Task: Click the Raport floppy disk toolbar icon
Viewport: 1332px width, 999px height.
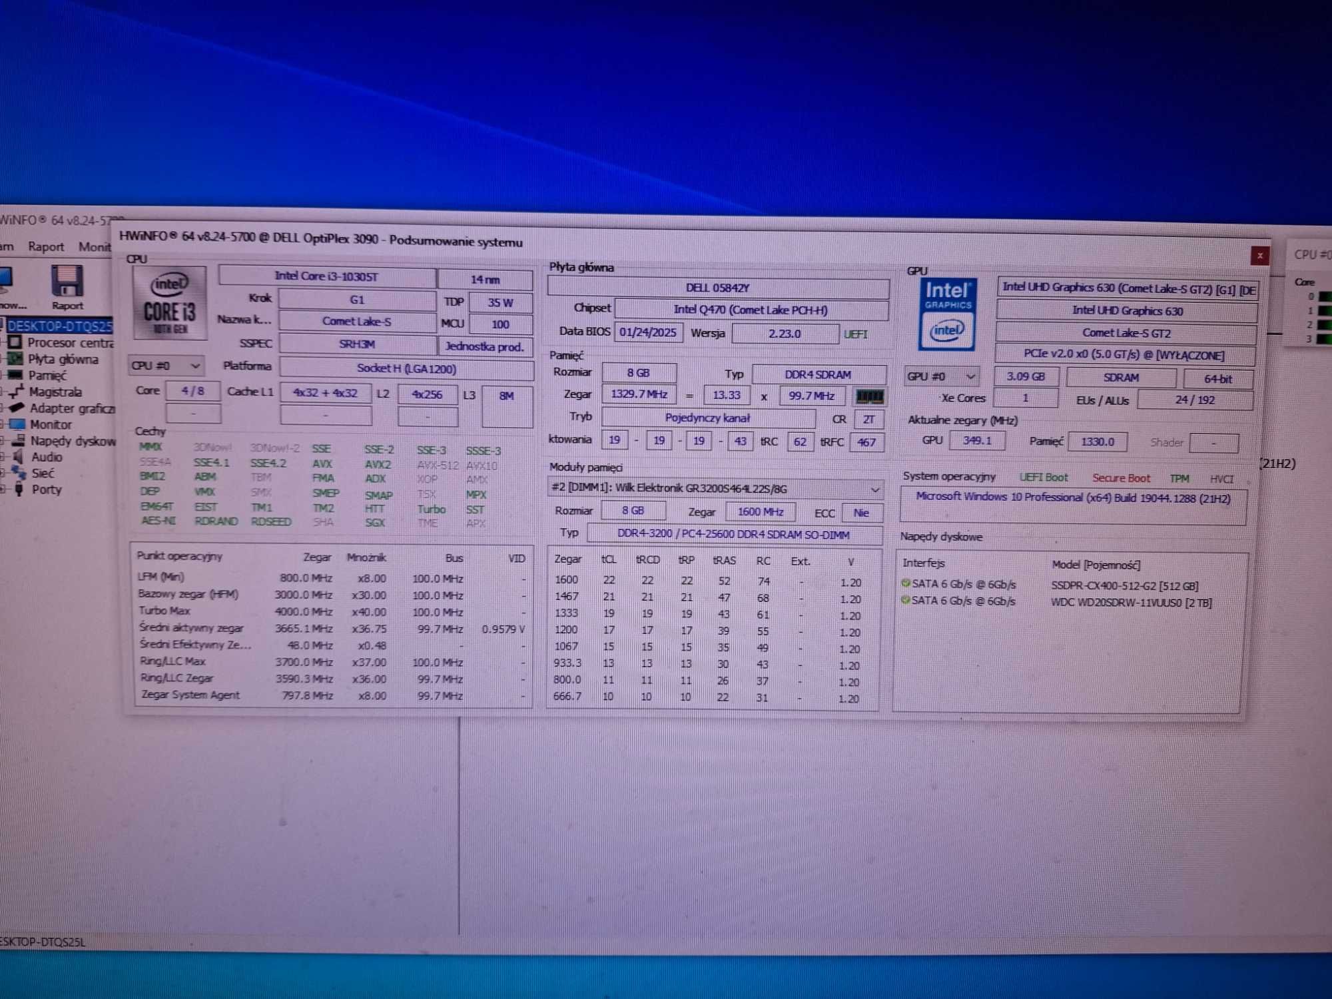Action: pos(67,280)
